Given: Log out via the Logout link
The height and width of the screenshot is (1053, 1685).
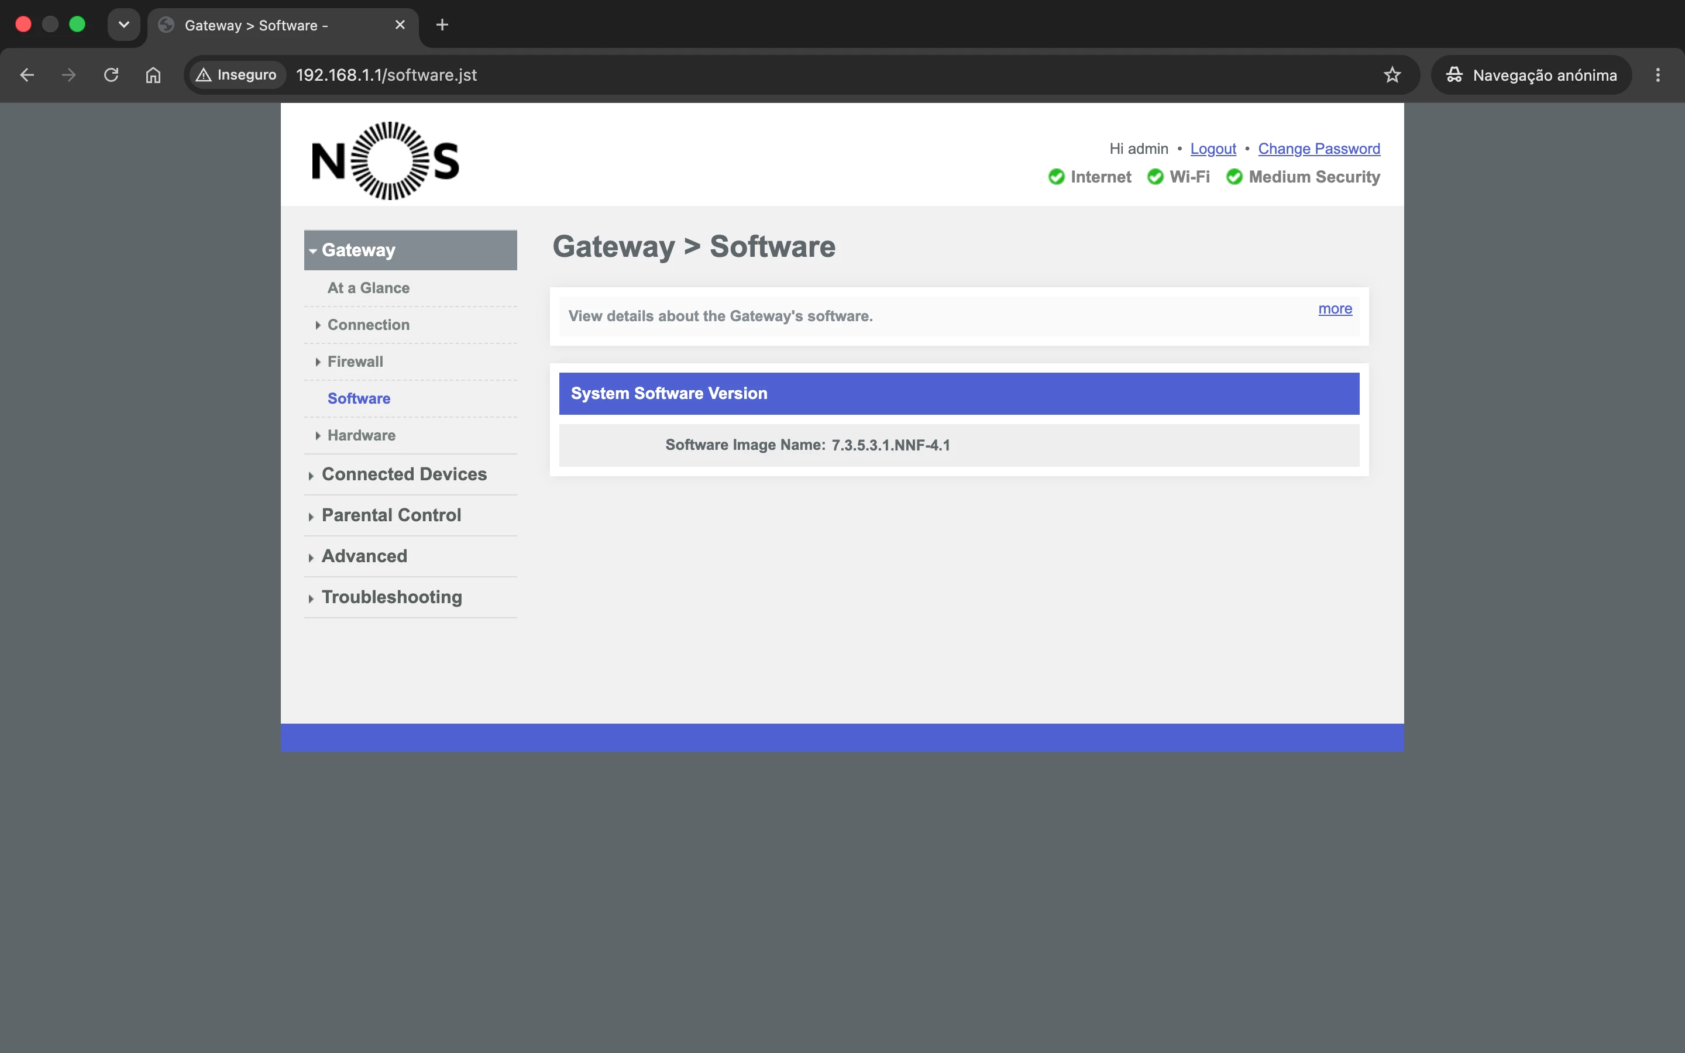Looking at the screenshot, I should click(1213, 149).
